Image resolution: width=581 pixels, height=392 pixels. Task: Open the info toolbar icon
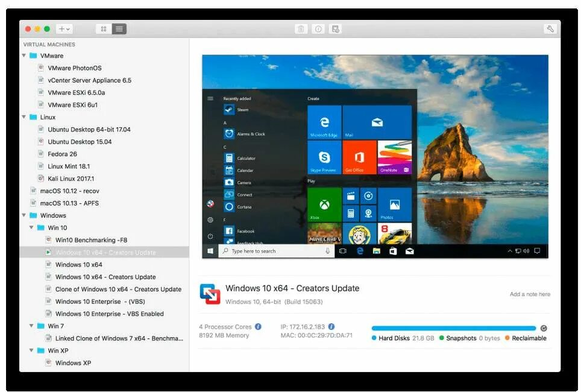click(318, 29)
